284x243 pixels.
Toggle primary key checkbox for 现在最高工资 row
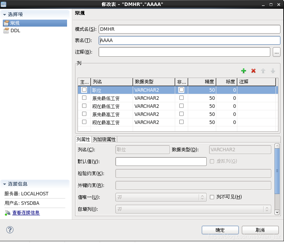84,122
